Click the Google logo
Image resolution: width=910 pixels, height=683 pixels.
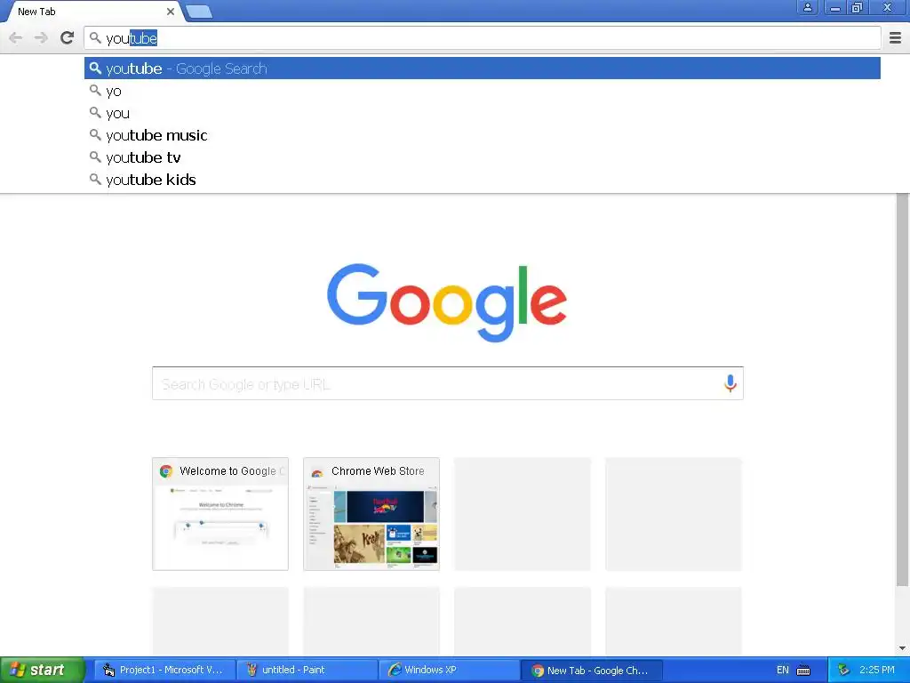(x=447, y=302)
